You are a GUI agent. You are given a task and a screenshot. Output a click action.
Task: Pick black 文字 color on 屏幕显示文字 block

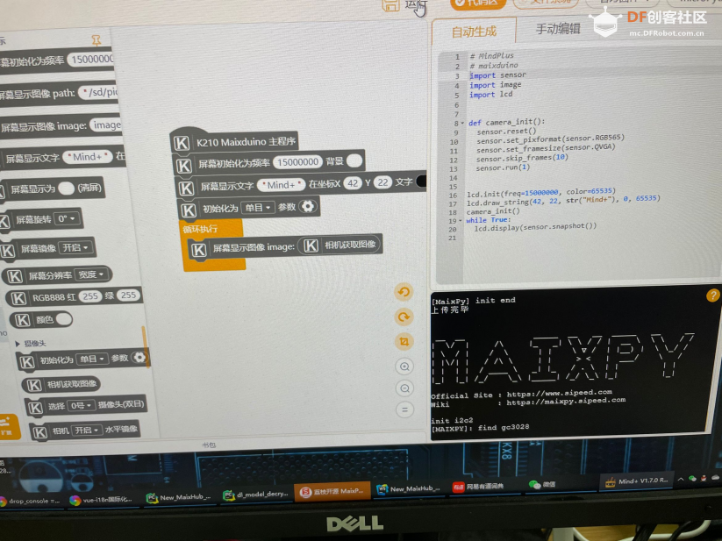(x=421, y=182)
